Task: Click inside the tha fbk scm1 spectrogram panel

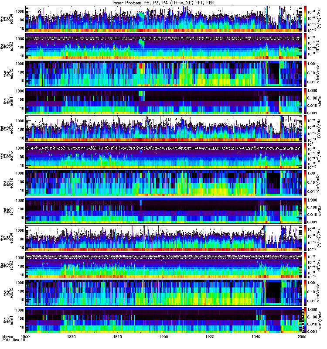Action: [x=164, y=101]
